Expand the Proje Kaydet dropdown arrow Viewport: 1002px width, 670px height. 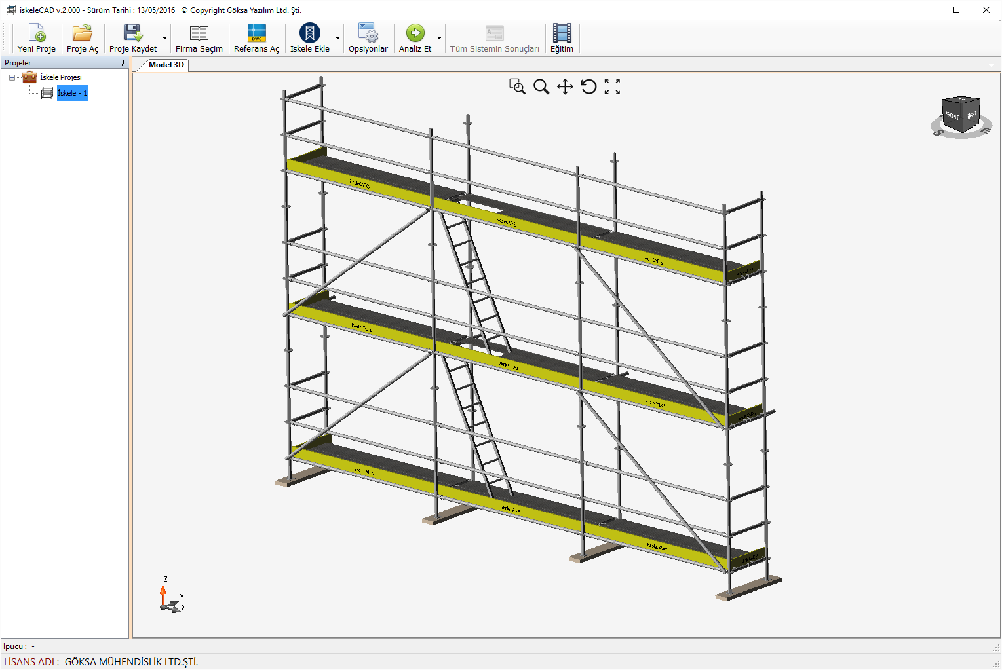coord(164,39)
